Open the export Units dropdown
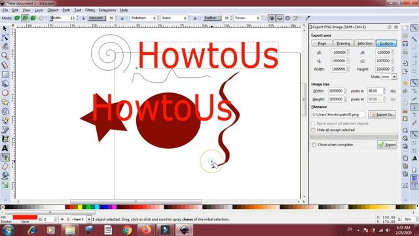The image size is (419, 236). pos(394,77)
